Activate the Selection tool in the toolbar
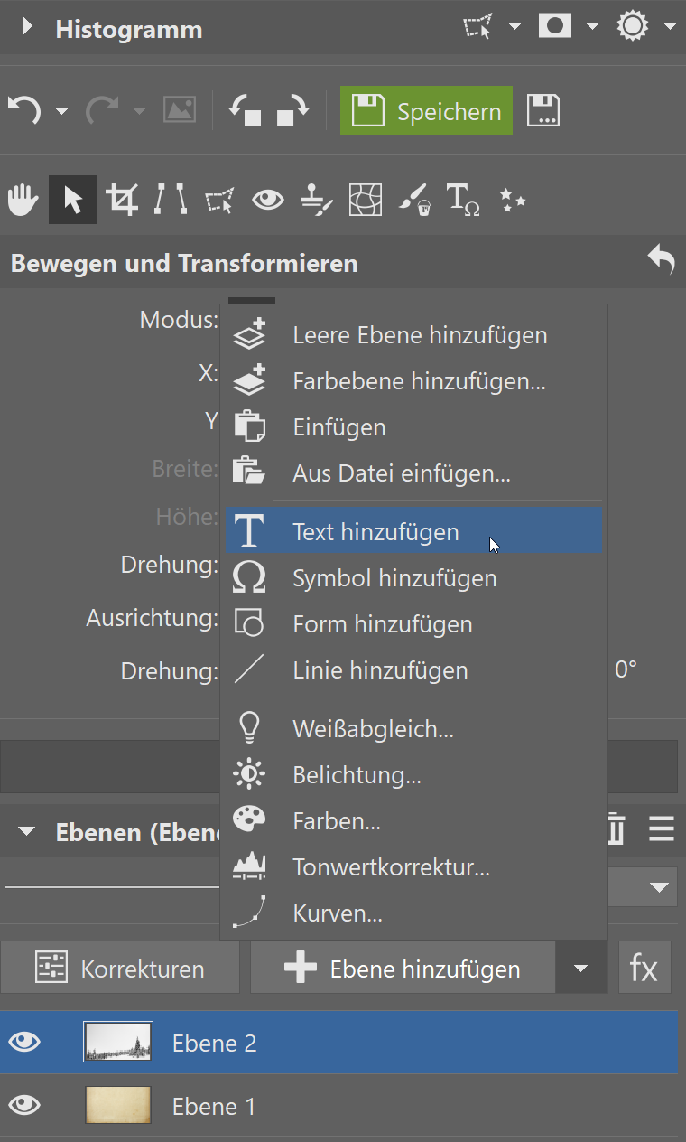The height and width of the screenshot is (1142, 686). click(x=72, y=199)
